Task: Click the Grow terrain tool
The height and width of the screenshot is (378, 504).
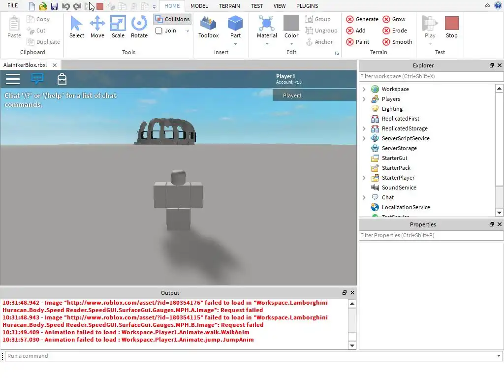Action: pos(394,19)
